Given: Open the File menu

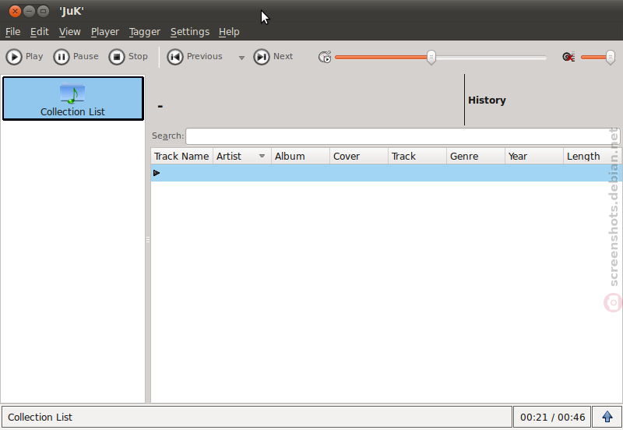Looking at the screenshot, I should [x=12, y=32].
